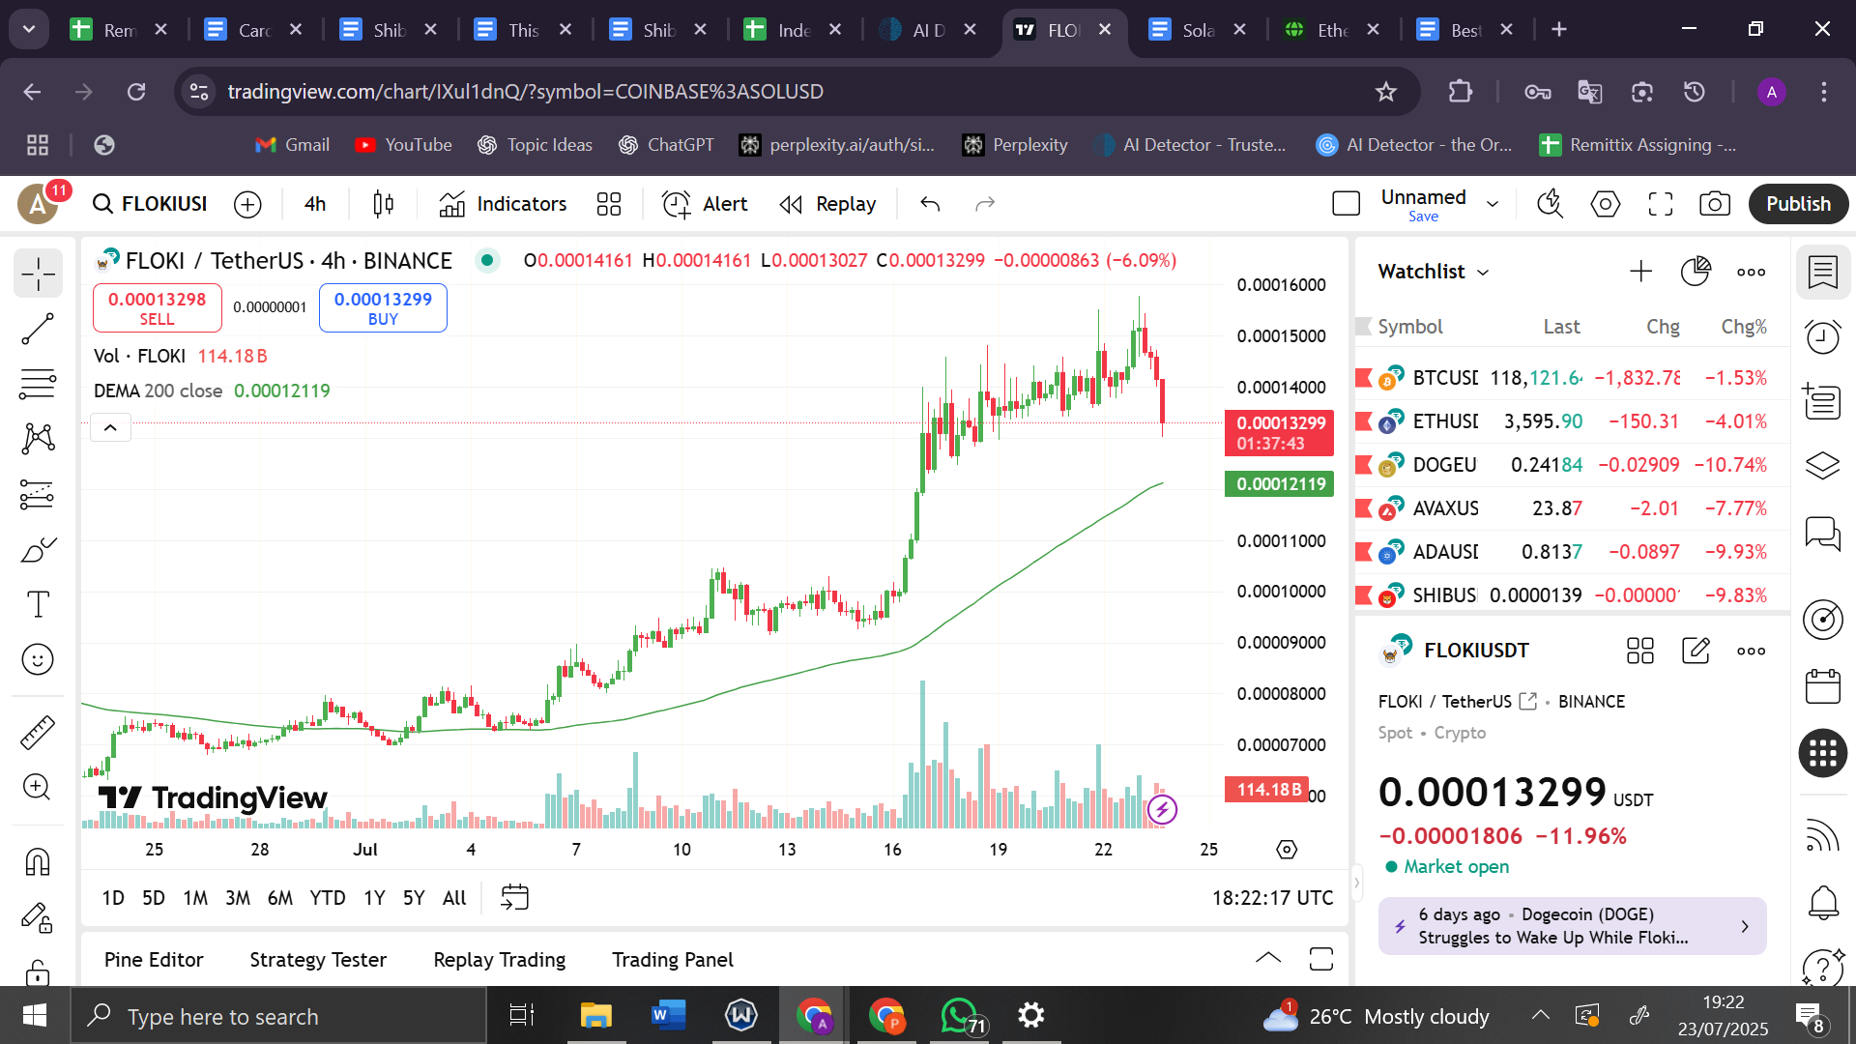Open the layout setup square icon
The width and height of the screenshot is (1856, 1044).
(1347, 204)
